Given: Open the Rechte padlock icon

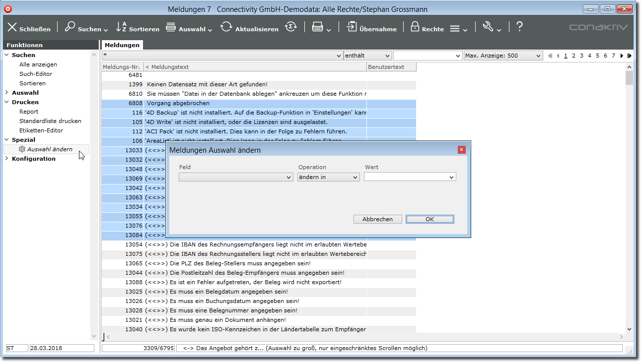Looking at the screenshot, I should (x=415, y=27).
